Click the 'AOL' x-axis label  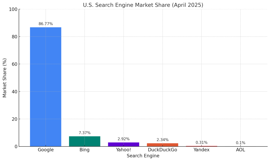[240, 150]
